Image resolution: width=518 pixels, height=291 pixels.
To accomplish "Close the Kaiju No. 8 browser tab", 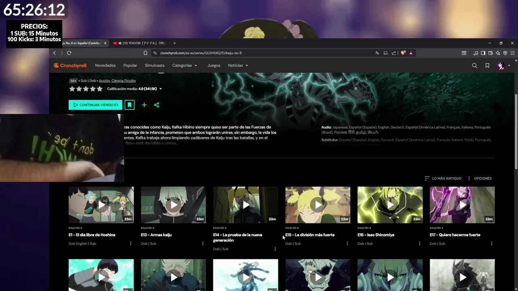I will (x=105, y=43).
